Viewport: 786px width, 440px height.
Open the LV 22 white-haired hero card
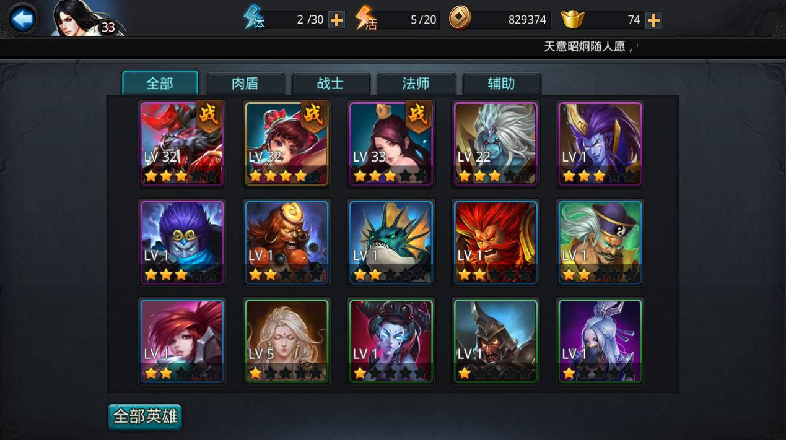point(496,144)
